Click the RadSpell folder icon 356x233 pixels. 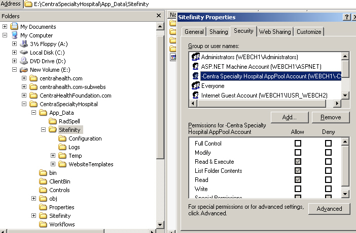pyautogui.click(x=53, y=121)
